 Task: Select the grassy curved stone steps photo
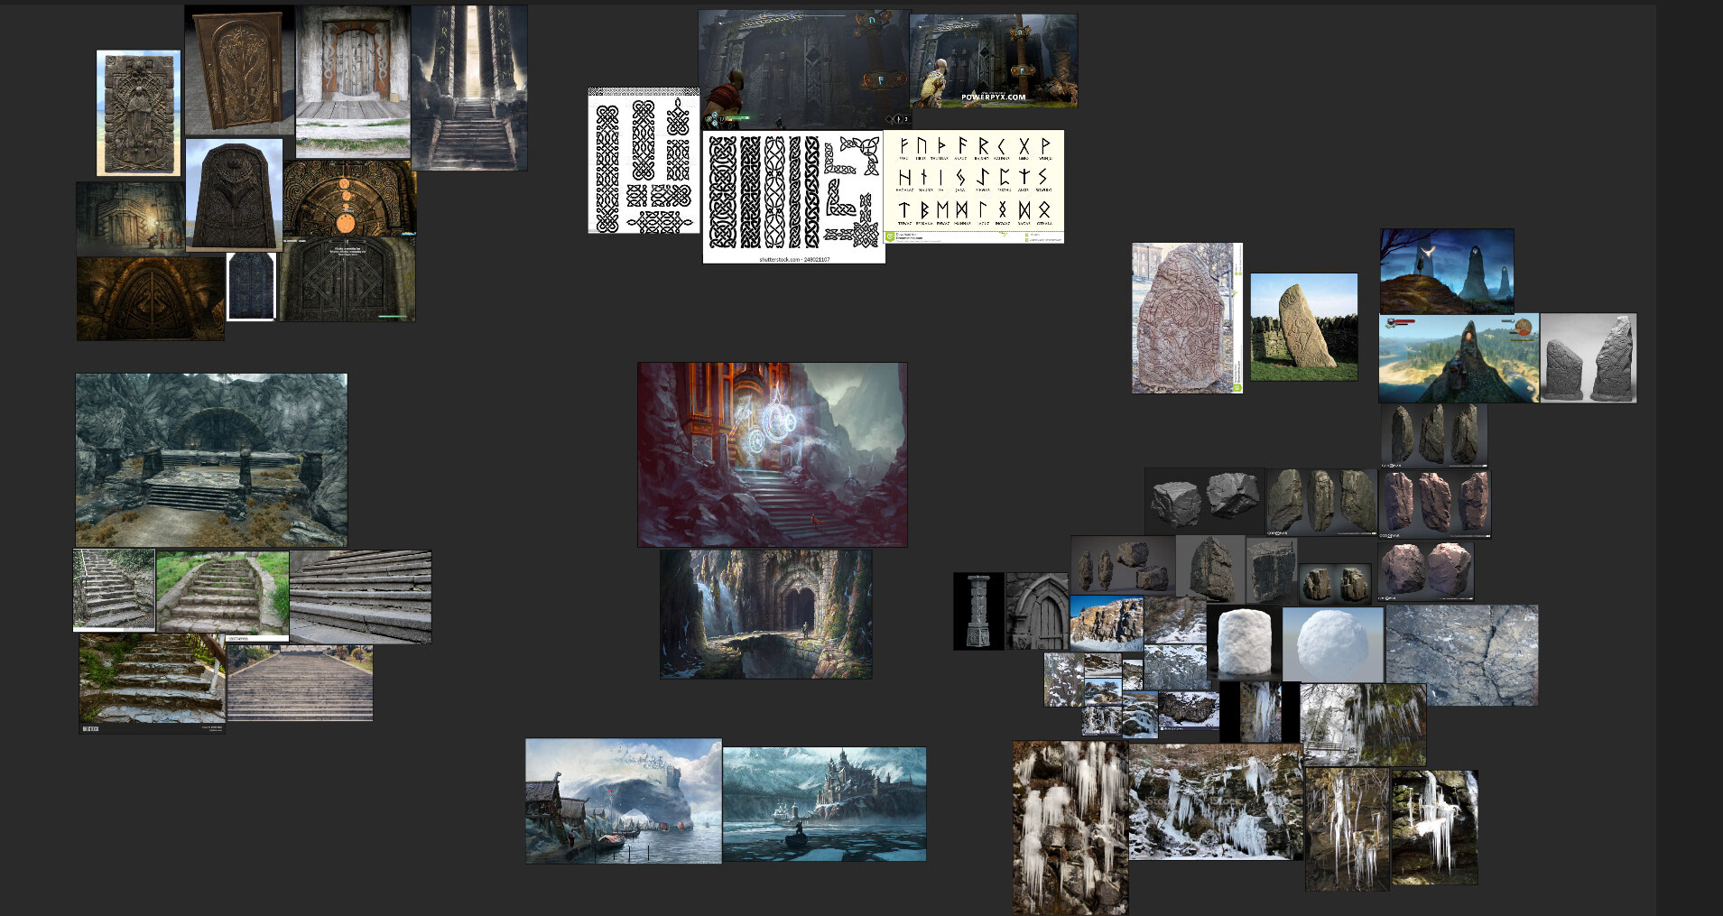pyautogui.click(x=223, y=597)
